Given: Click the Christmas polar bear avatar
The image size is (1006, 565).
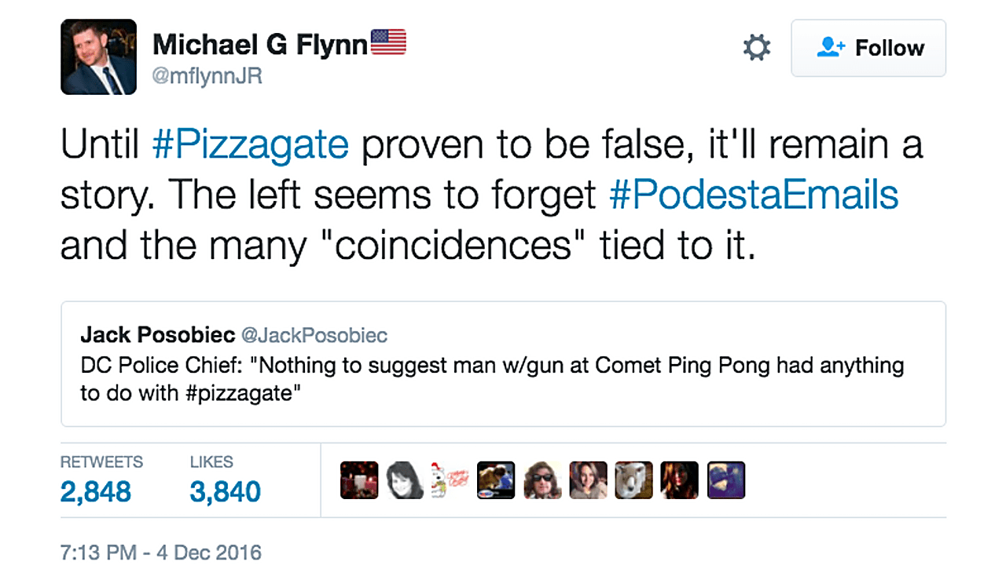Looking at the screenshot, I should coord(450,480).
